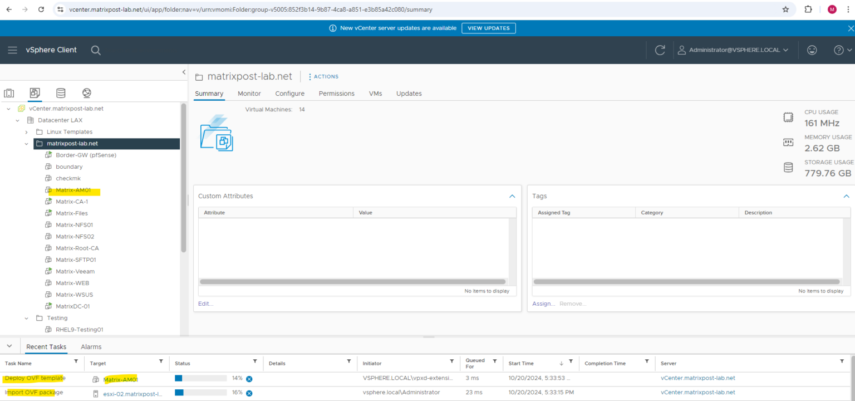Select the Networking inventory globe icon
This screenshot has width=855, height=401.
[85, 92]
